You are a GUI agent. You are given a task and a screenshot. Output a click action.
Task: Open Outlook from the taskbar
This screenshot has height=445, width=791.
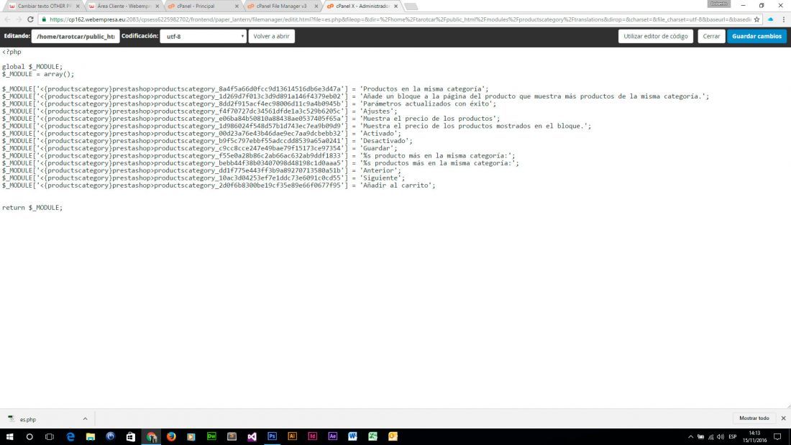pyautogui.click(x=393, y=436)
